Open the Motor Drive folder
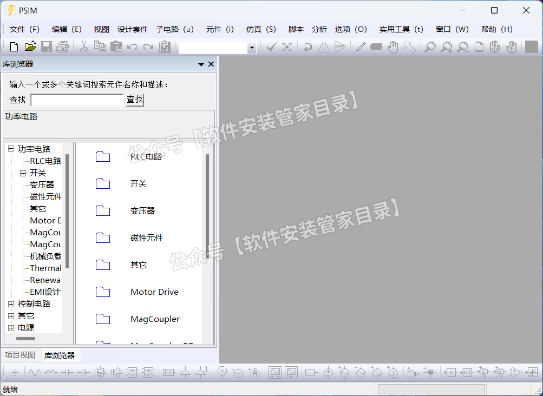 coord(154,292)
